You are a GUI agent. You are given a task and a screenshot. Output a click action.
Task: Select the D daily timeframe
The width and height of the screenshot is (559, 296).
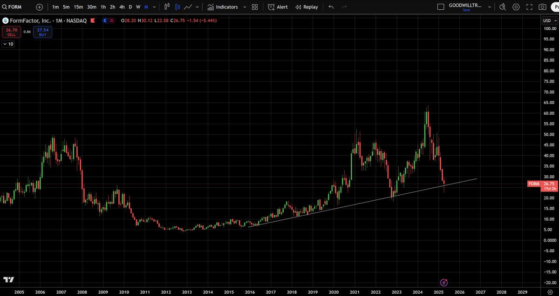tap(130, 7)
